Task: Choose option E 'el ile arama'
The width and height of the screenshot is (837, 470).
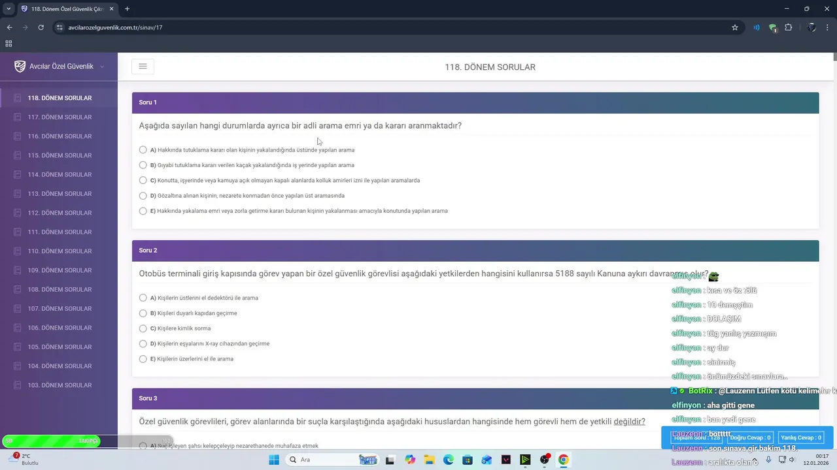Action: (x=143, y=359)
